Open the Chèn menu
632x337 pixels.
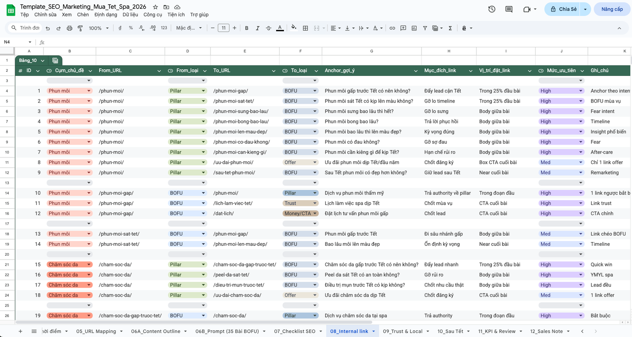(x=83, y=15)
